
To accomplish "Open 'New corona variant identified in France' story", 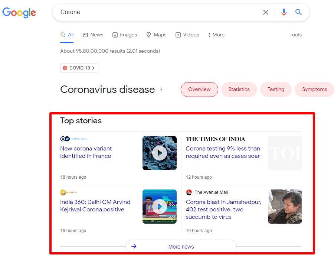I will coord(86,152).
